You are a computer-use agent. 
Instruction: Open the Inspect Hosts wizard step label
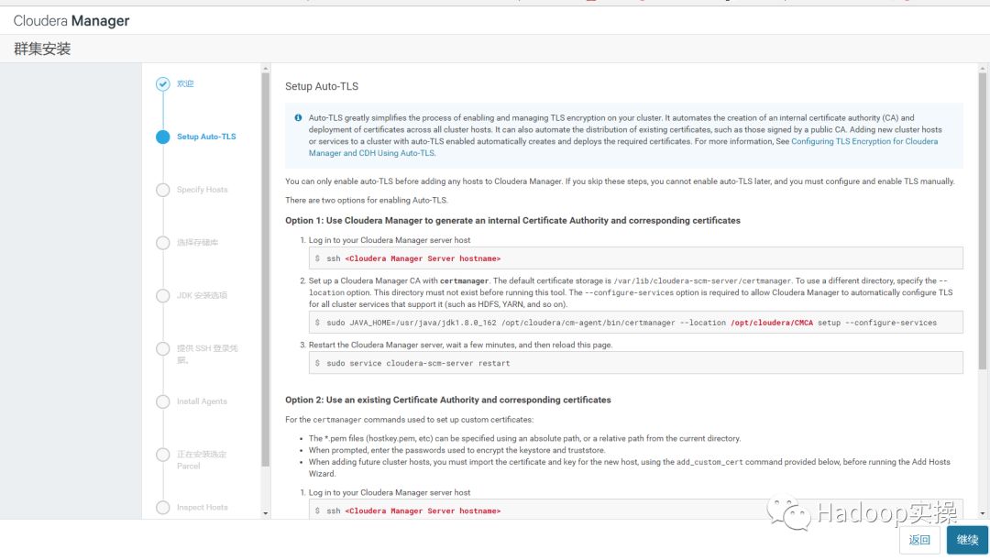(202, 508)
